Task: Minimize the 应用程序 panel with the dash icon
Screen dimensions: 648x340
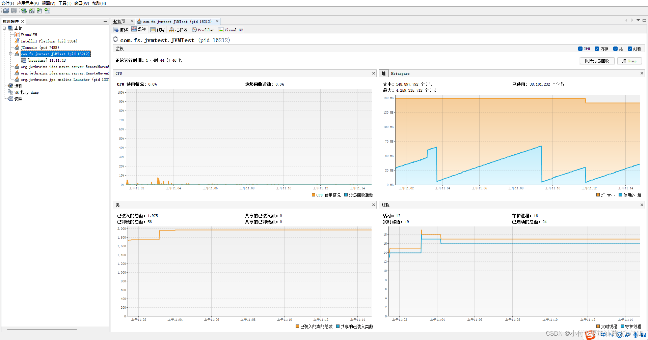Action: tap(105, 22)
